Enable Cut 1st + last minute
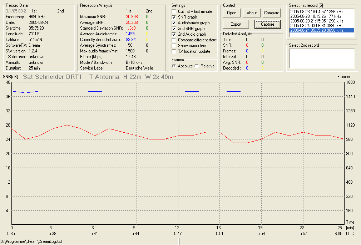Screen dimensions: 361x245 coord(174,11)
